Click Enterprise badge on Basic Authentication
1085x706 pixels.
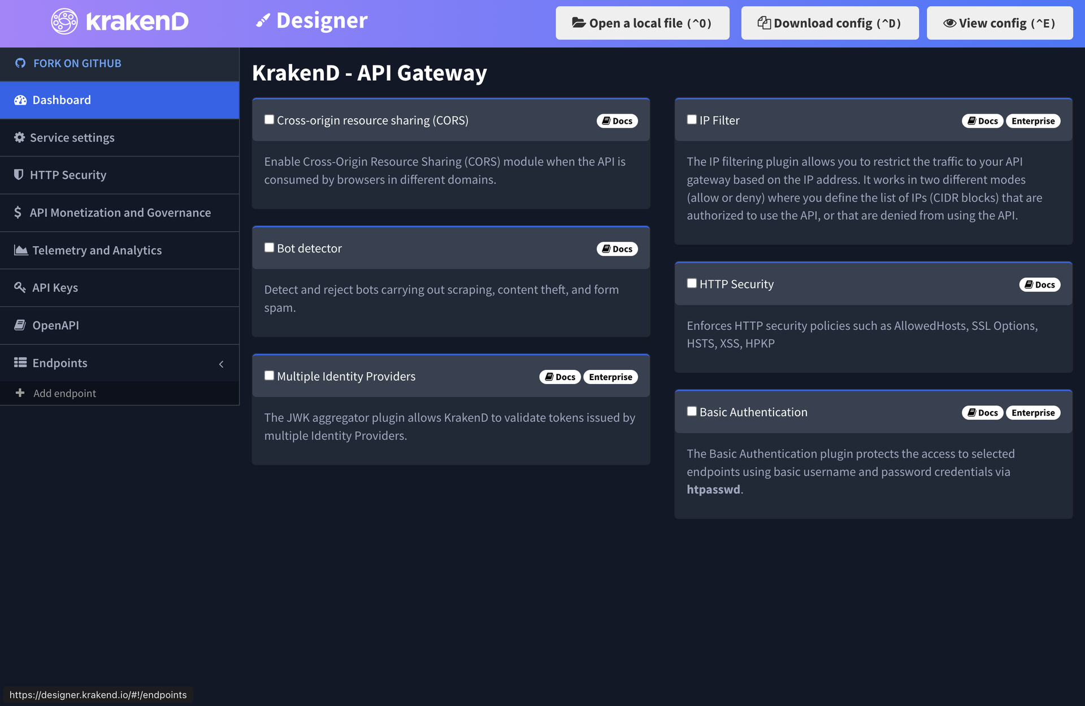click(1033, 413)
